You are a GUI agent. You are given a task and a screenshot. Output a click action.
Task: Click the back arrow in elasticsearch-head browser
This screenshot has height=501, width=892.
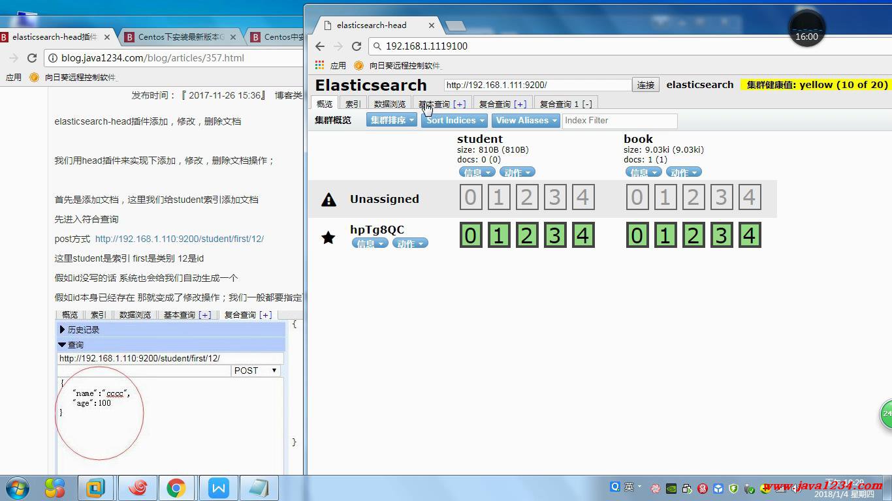(x=319, y=46)
